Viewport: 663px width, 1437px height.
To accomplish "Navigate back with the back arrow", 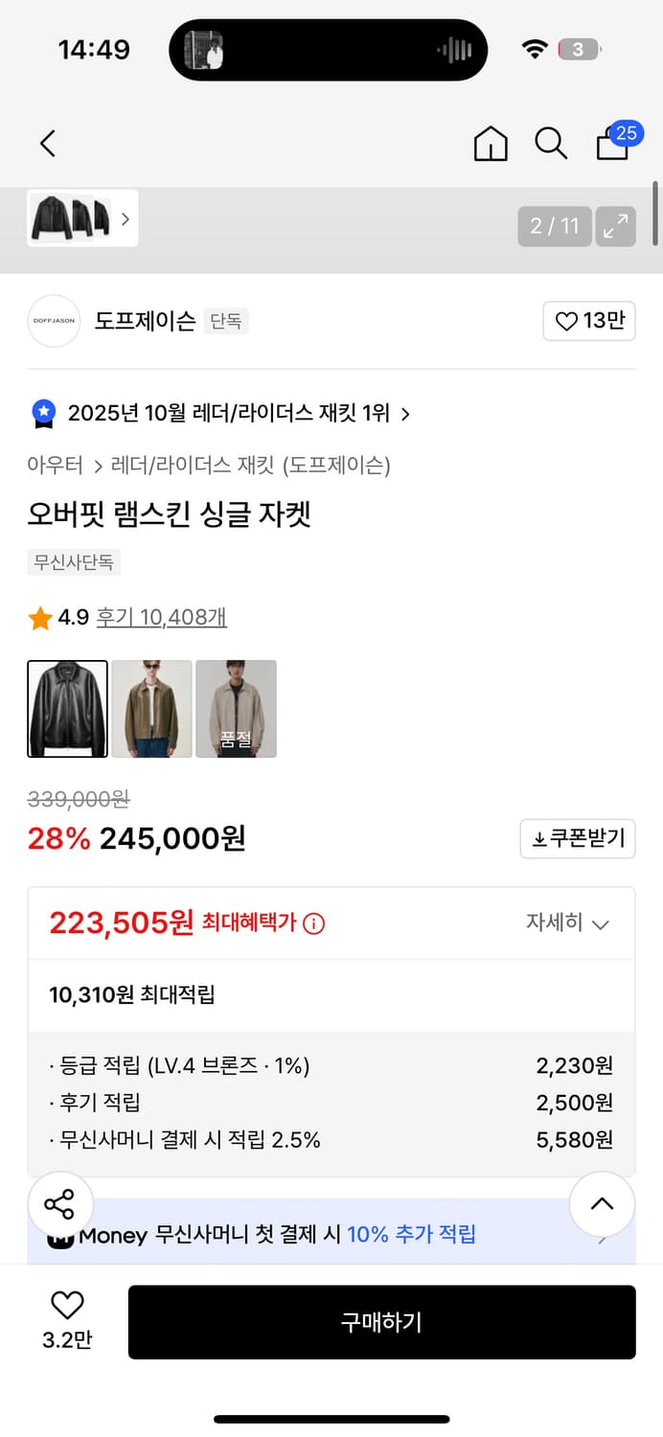I will pos(47,143).
